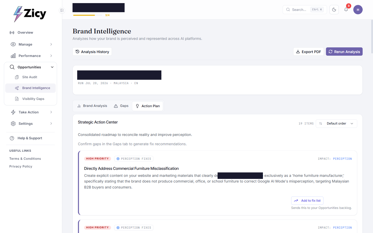The image size is (373, 233).
Task: Switch to the Brand Analysis tab
Action: [92, 106]
